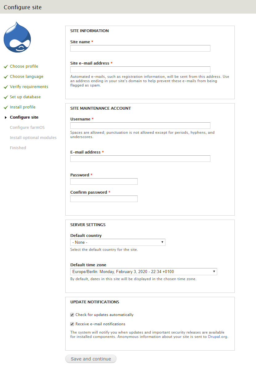
Task: Click checkmark icon beside Set up database
Action: click(6, 97)
